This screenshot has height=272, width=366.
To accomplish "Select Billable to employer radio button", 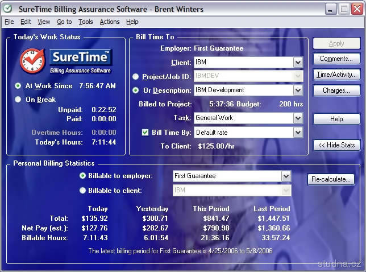I will 82,176.
